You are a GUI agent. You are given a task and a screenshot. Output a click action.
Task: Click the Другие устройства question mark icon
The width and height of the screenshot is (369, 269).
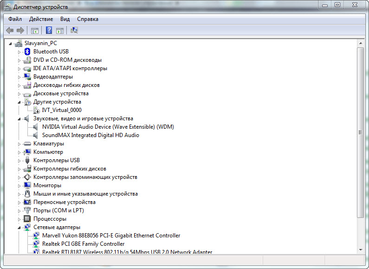27,102
